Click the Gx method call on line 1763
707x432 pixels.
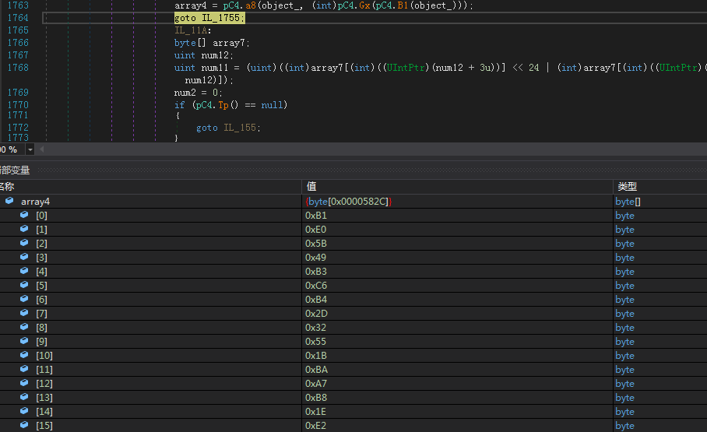coord(364,5)
